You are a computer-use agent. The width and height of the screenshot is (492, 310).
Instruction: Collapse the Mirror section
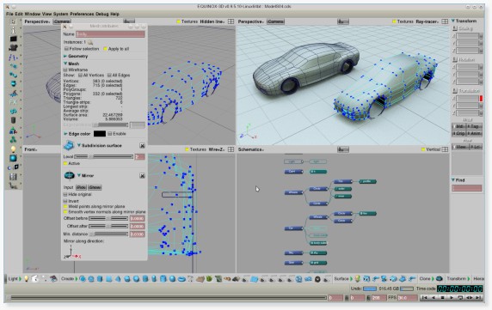(79, 176)
